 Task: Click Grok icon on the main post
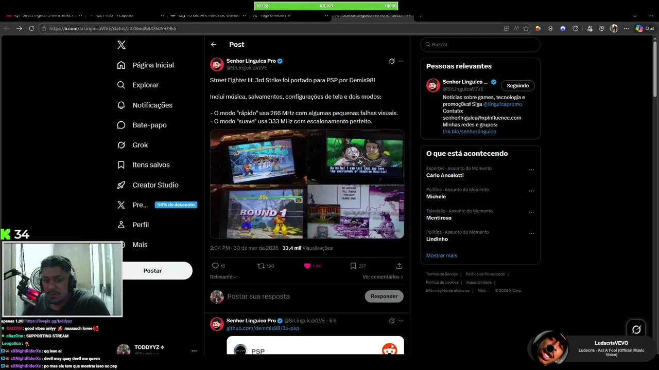(392, 61)
